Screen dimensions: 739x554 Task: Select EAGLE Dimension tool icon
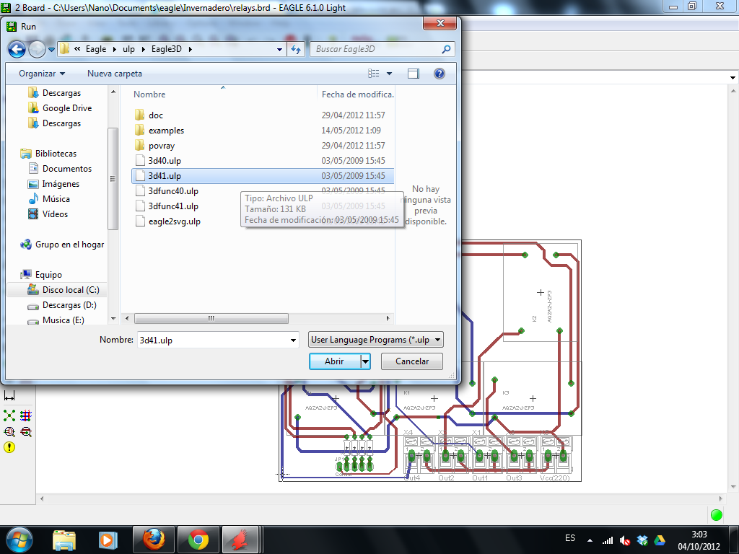coord(9,396)
